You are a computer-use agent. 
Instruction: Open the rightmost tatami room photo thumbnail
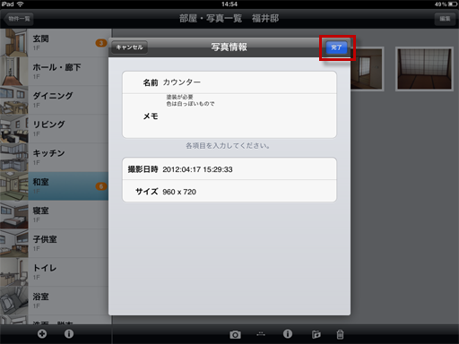424,69
